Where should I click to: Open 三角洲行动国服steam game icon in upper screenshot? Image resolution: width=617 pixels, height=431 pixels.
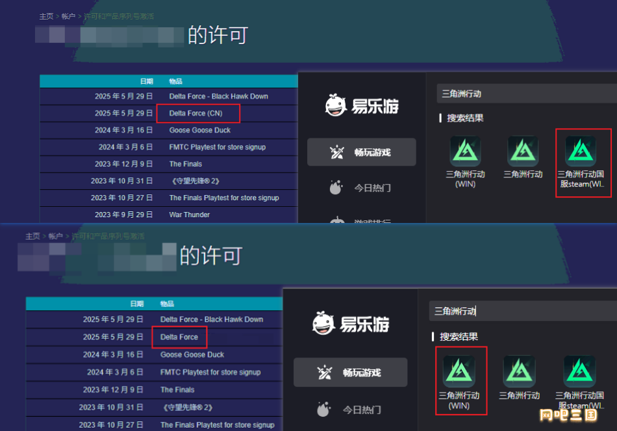[581, 151]
